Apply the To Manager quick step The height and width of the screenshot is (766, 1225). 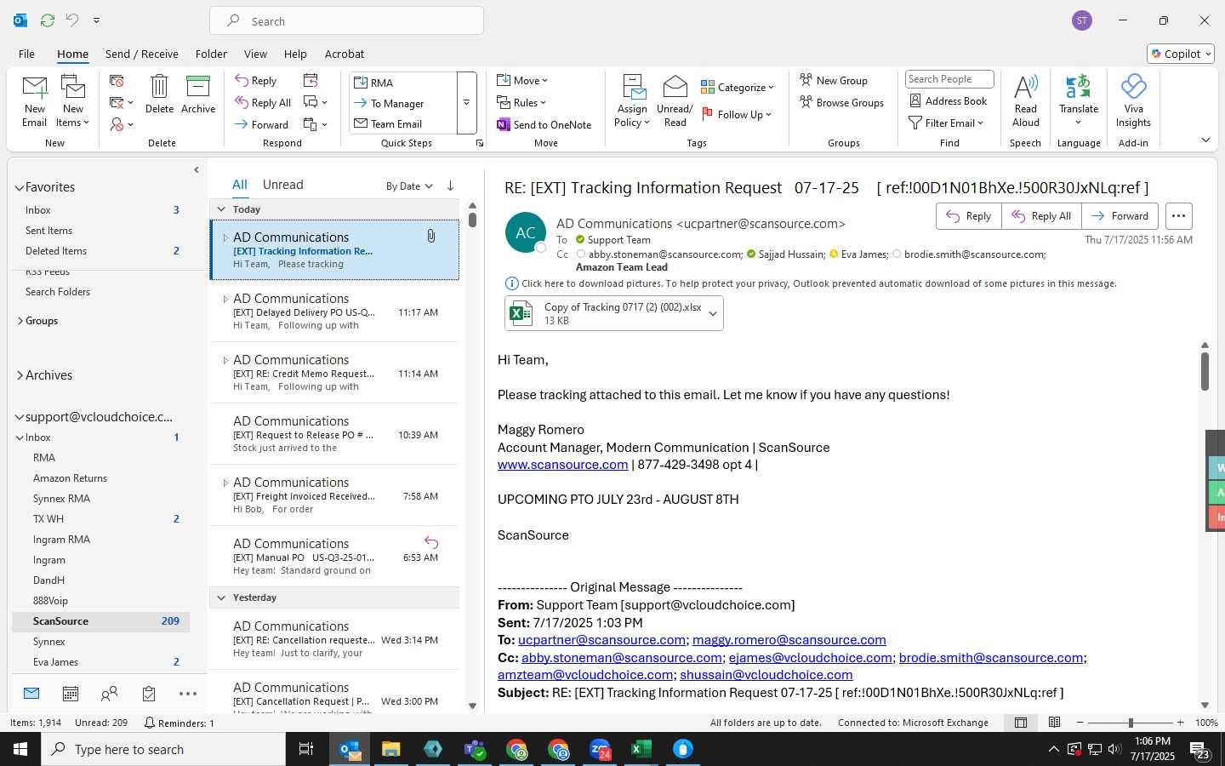pyautogui.click(x=403, y=103)
